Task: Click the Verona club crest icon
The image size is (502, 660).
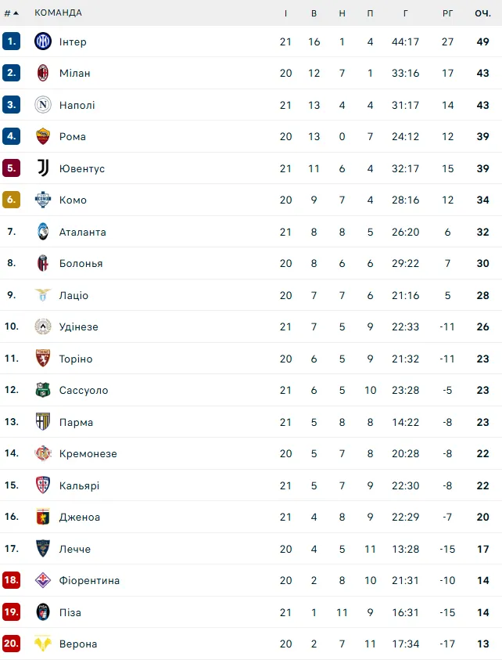Action: coord(43,644)
